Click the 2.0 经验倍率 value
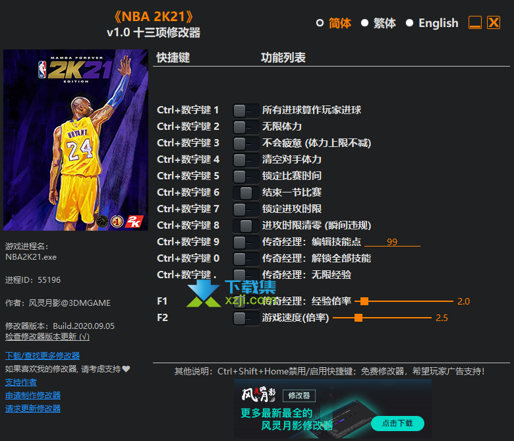Screen dimensions: 514x441 tap(463, 301)
